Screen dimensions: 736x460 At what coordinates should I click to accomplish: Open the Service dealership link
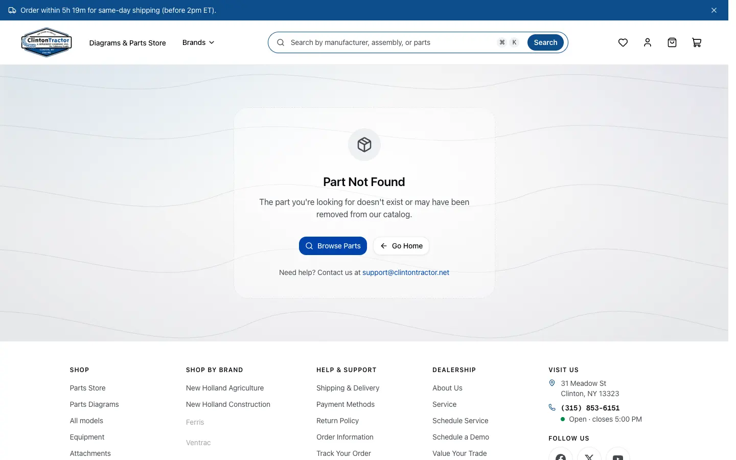(445, 404)
